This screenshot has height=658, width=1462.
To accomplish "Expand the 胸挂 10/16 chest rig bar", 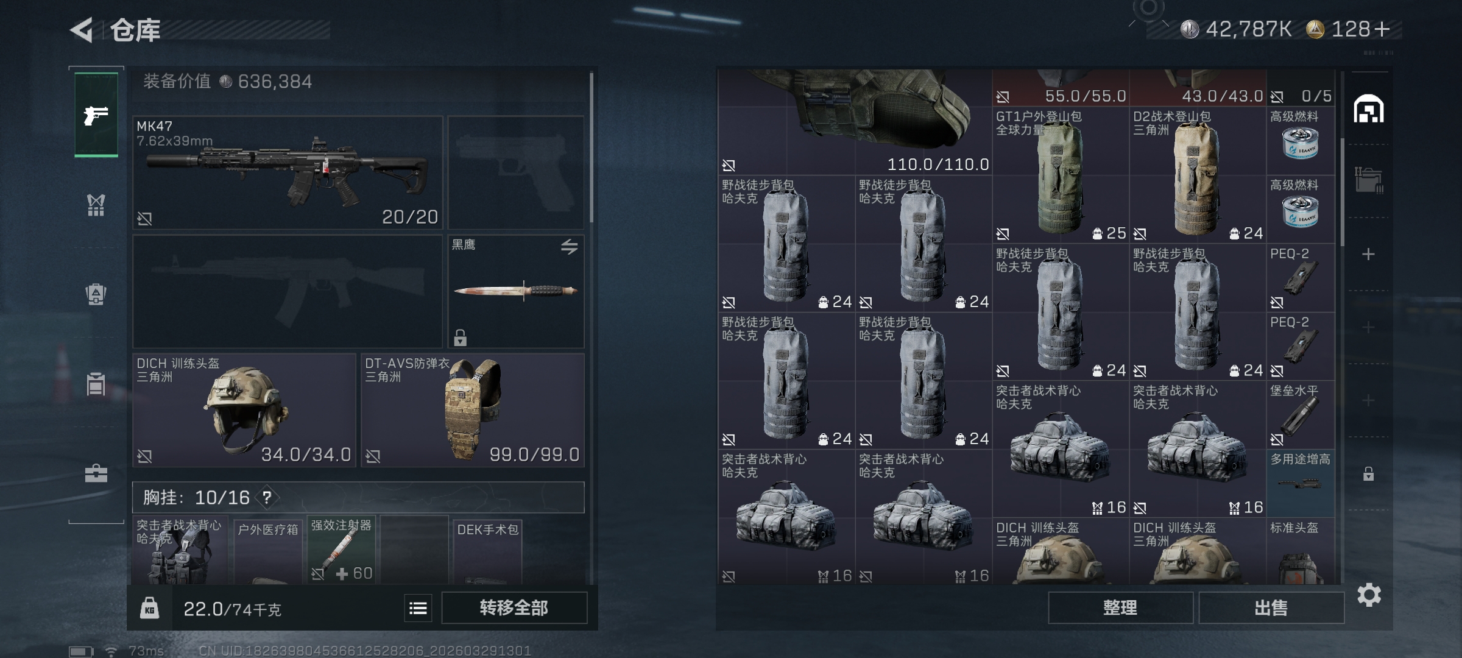I will click(x=358, y=498).
